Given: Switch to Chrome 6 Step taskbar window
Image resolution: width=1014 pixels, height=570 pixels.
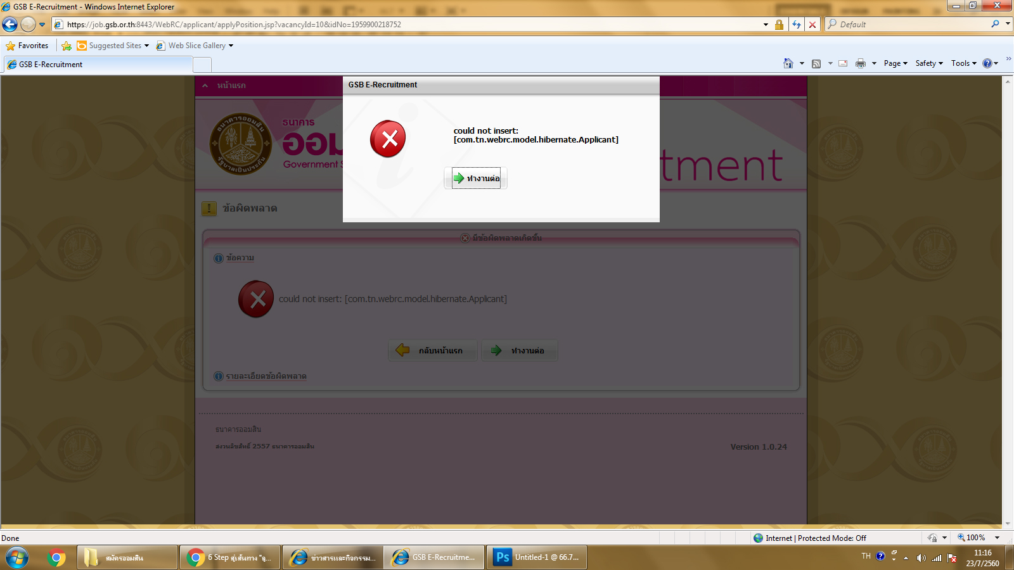Looking at the screenshot, I should click(230, 557).
